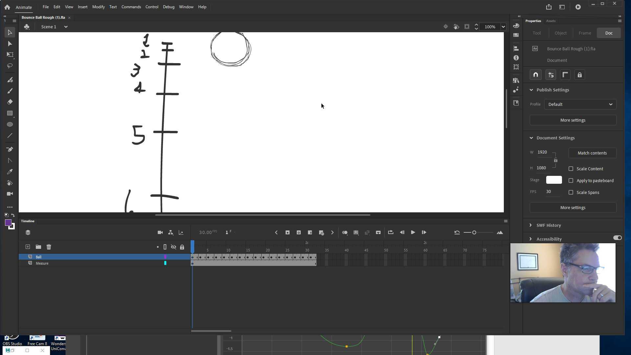Image resolution: width=631 pixels, height=355 pixels.
Task: Open the Profile dropdown set to Default
Action: point(580,104)
